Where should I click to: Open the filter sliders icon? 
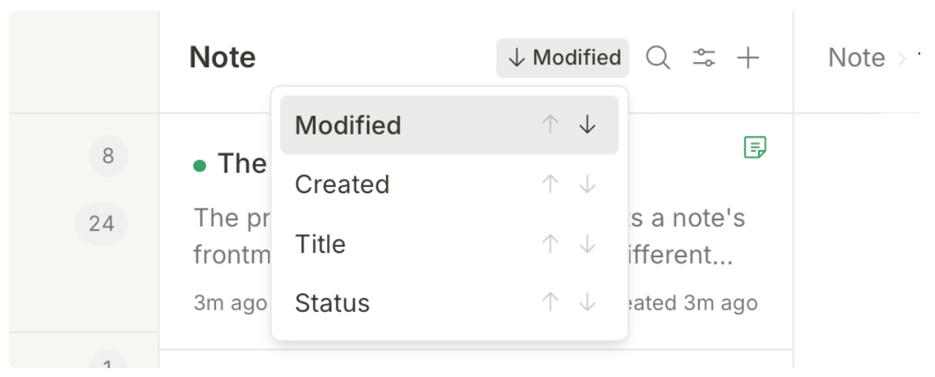pos(703,58)
